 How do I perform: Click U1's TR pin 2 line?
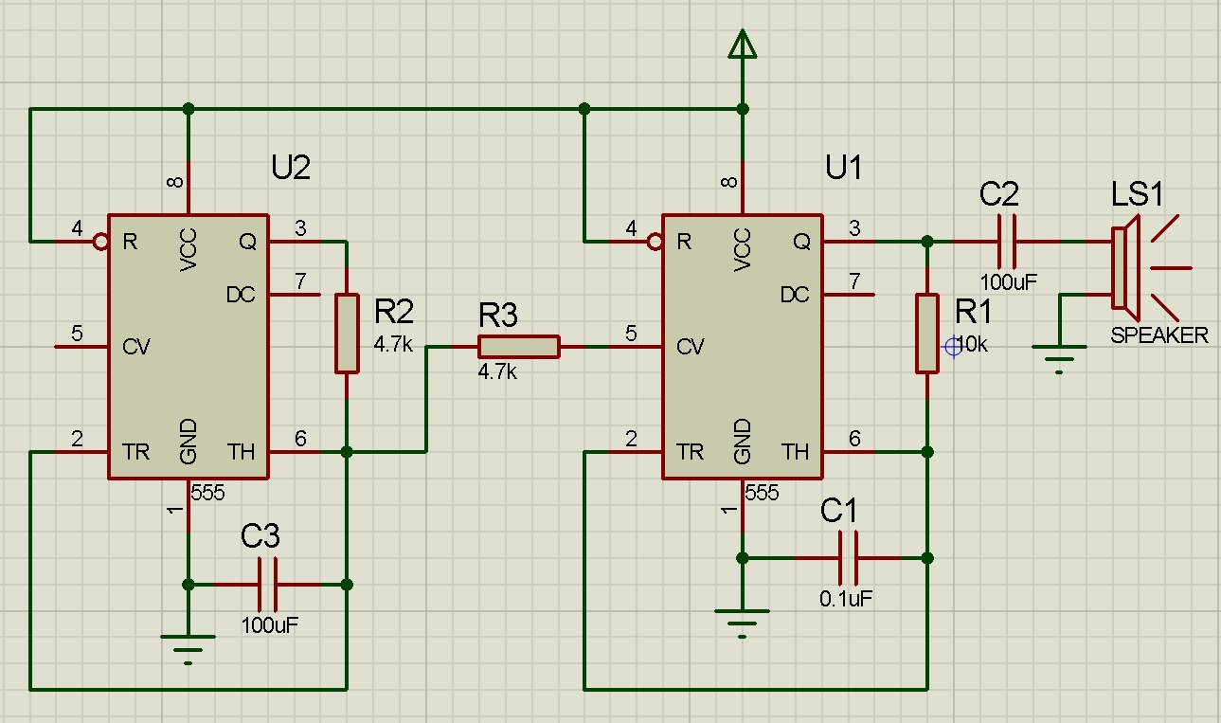click(636, 452)
